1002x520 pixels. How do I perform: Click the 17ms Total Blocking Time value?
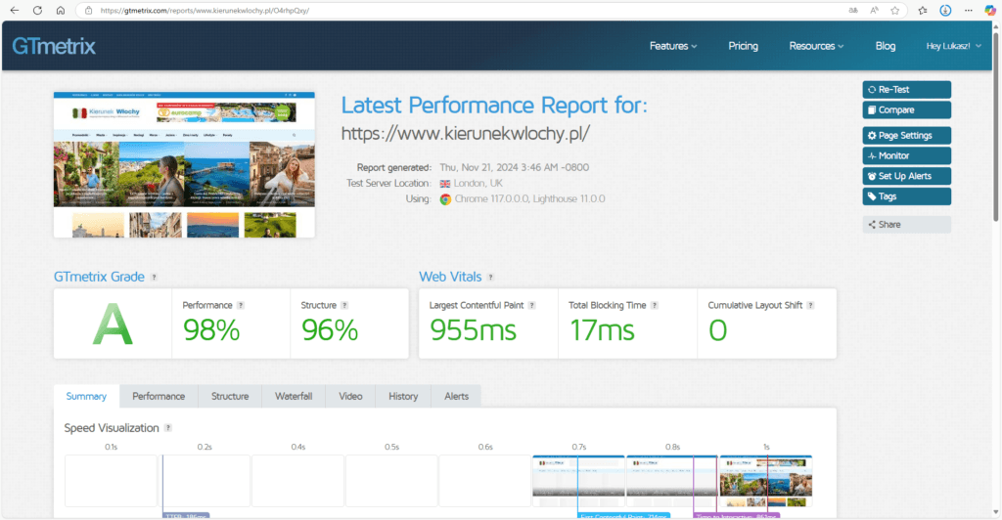pyautogui.click(x=602, y=330)
